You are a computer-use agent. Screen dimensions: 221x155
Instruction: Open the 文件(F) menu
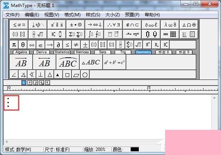pos(13,15)
